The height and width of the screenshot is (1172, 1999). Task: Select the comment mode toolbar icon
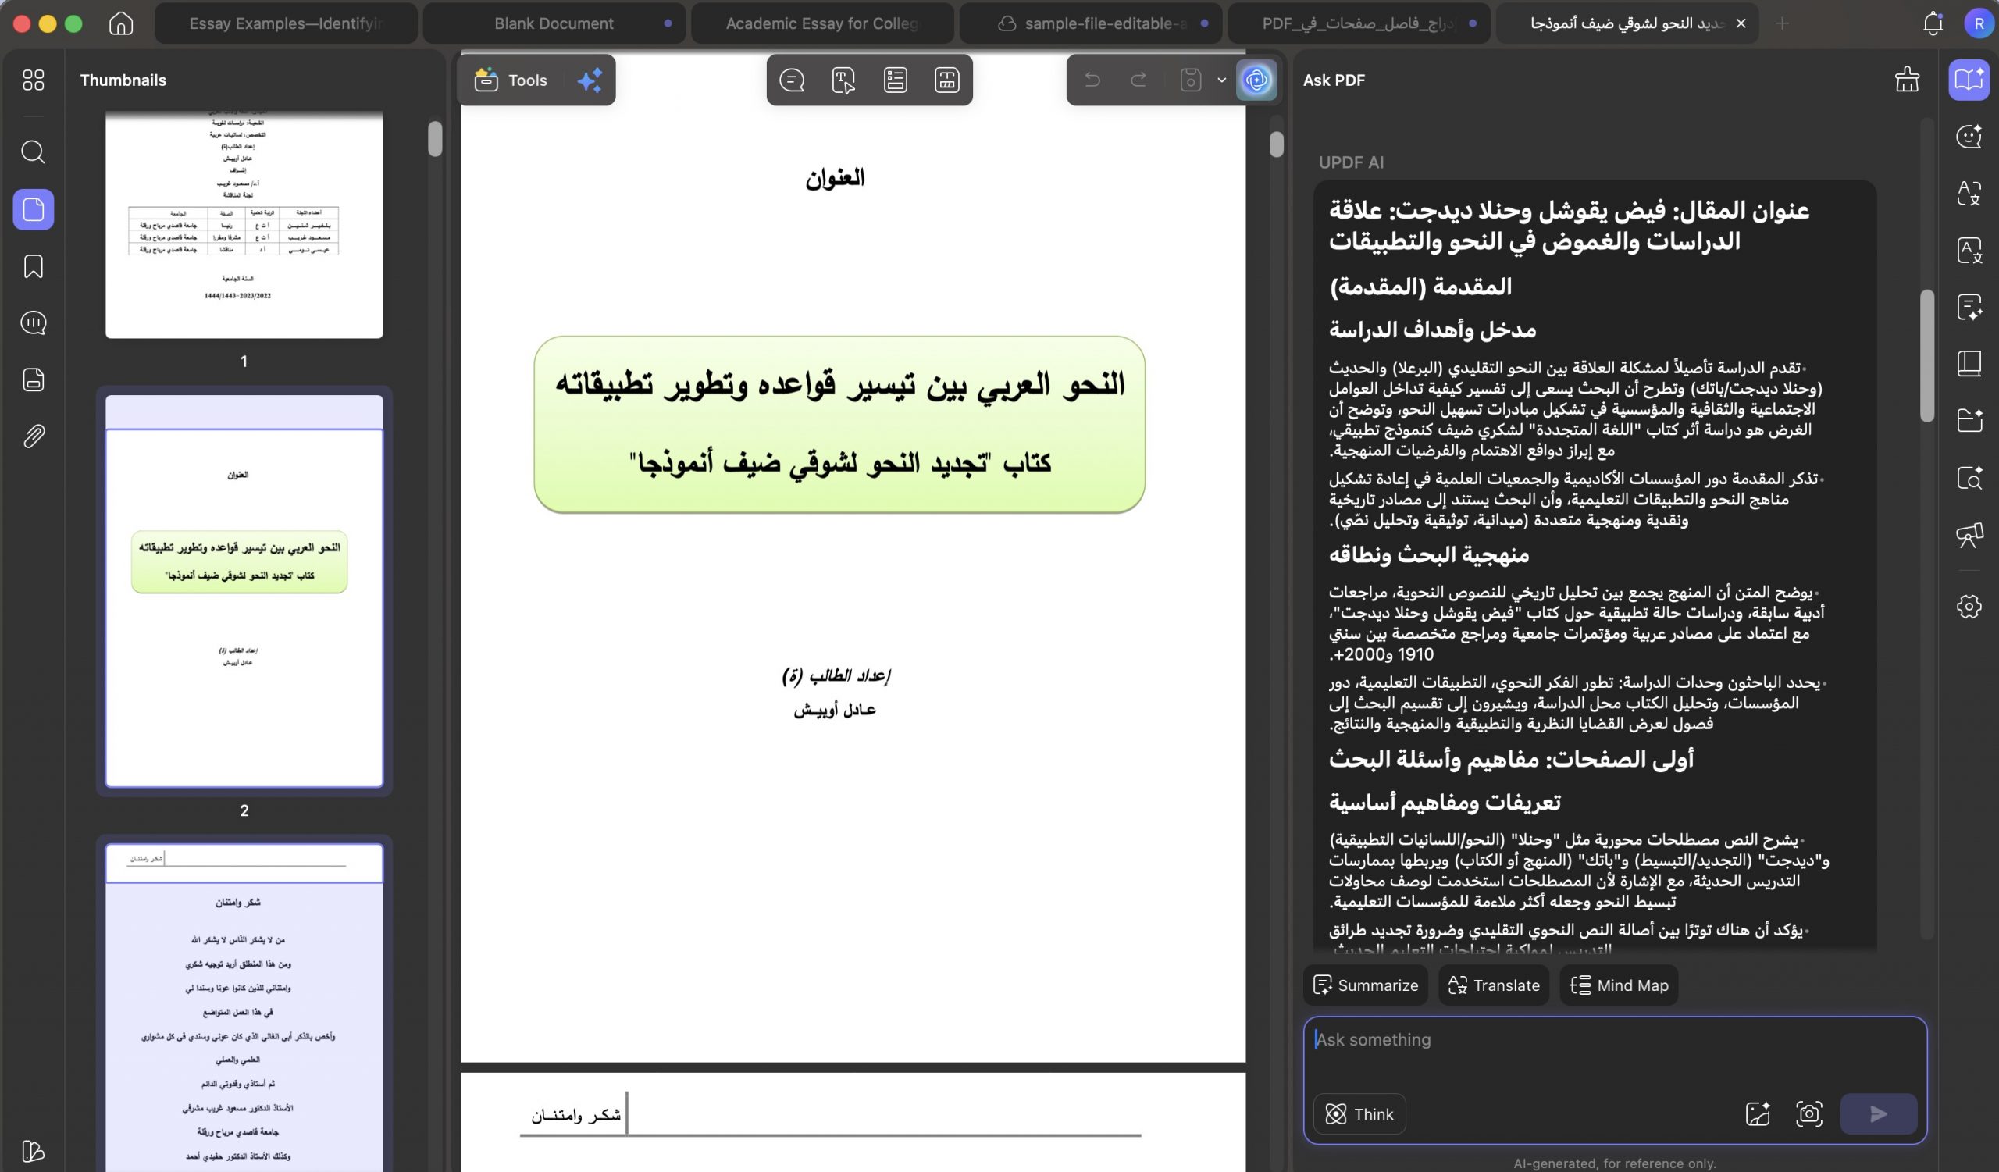[x=792, y=80]
